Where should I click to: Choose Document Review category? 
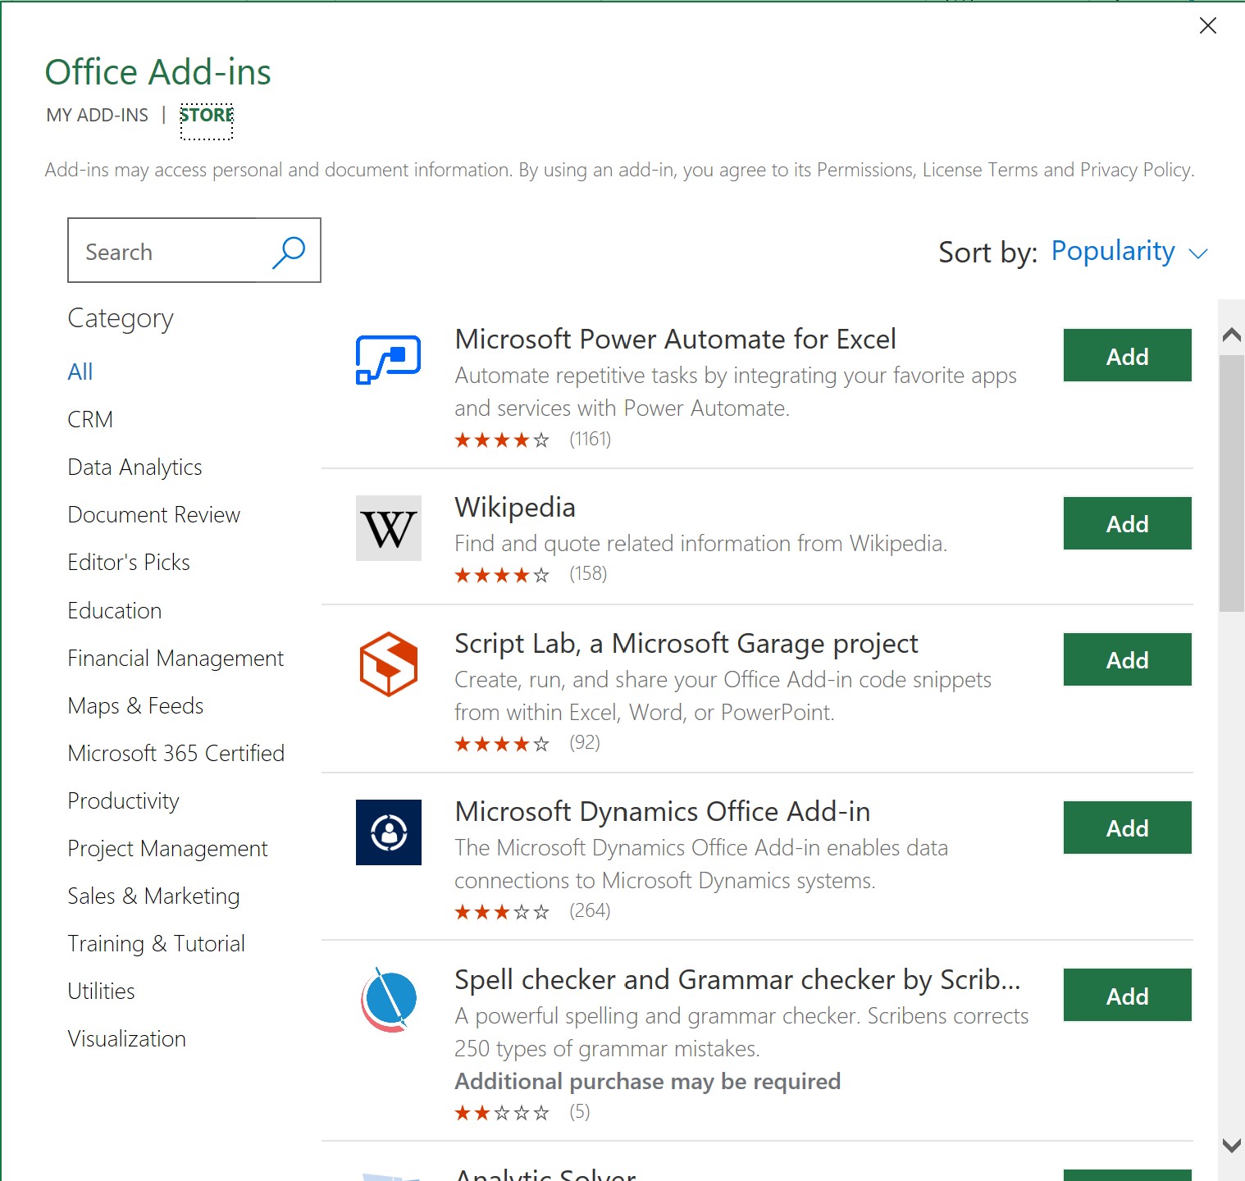tap(154, 515)
